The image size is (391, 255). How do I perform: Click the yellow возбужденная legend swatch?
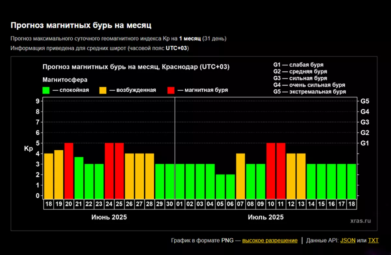pos(103,90)
